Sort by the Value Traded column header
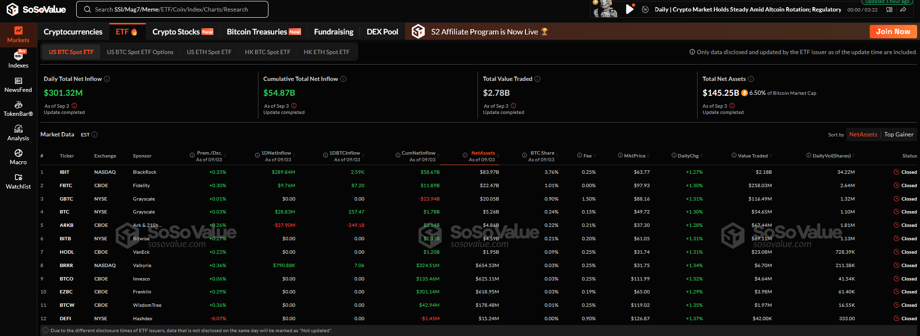920x336 pixels. click(x=752, y=156)
